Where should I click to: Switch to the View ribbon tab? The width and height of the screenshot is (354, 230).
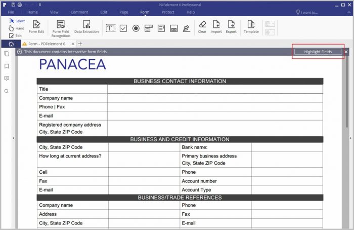(x=54, y=12)
